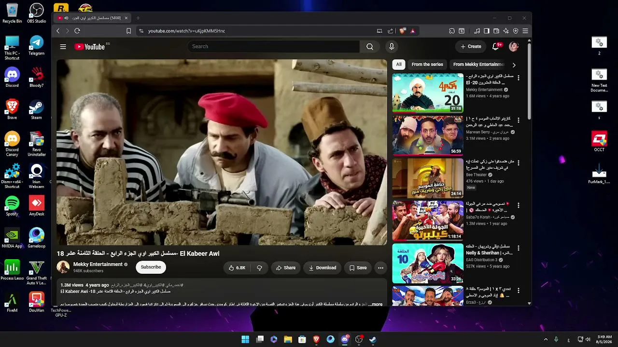Select the All filter chip
The image size is (618, 347).
[x=399, y=65]
